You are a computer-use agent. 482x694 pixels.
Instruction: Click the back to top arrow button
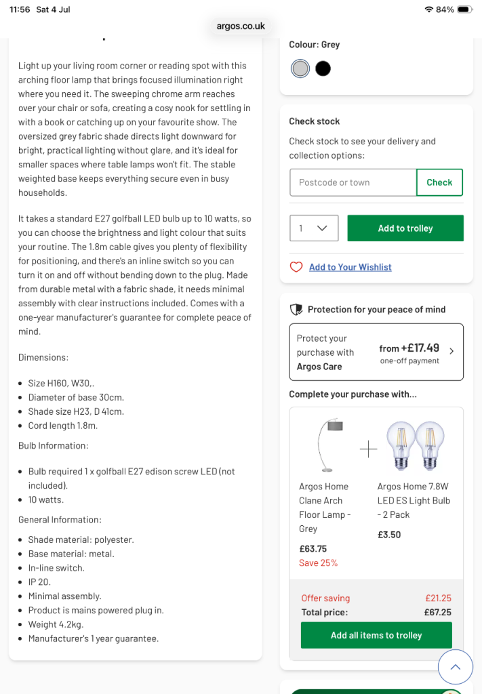pos(456,667)
